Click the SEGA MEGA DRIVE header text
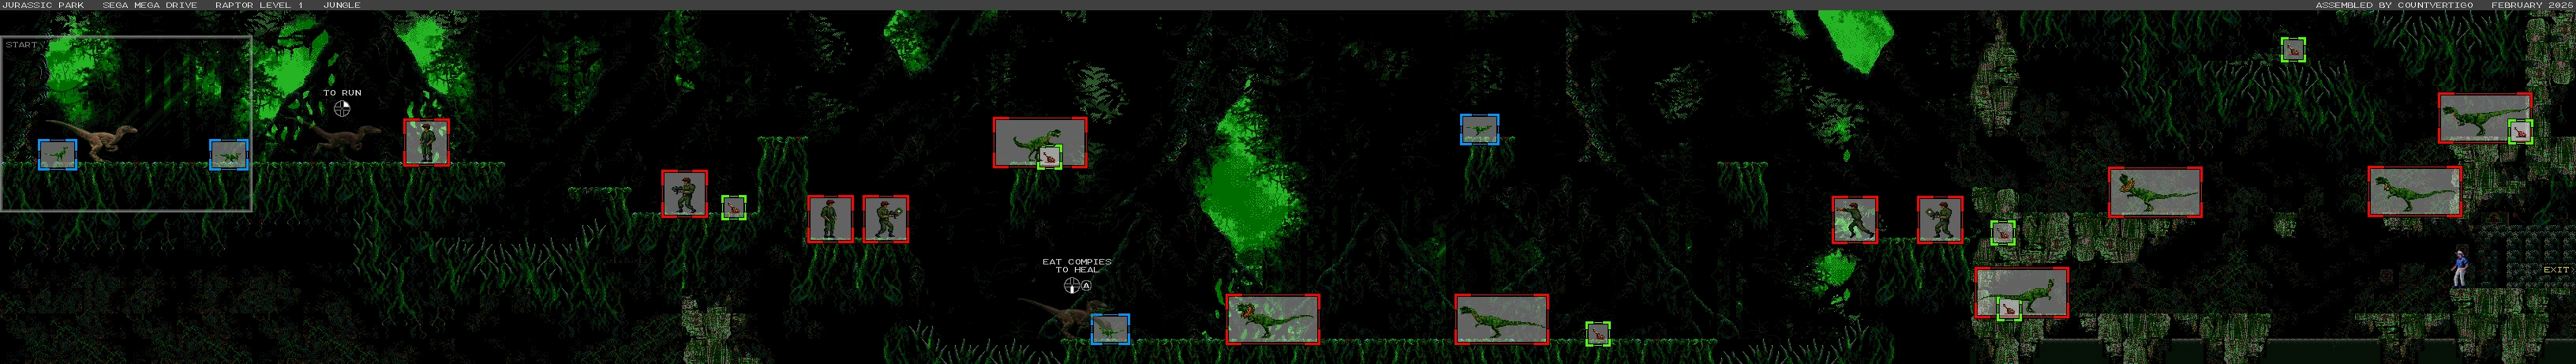Viewport: 2576px width, 364px height. 150,5
